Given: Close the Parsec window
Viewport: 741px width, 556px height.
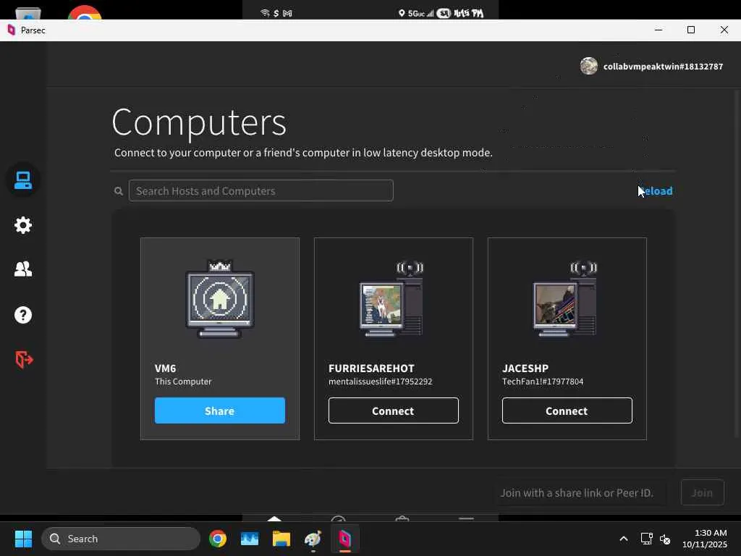Looking at the screenshot, I should click(x=724, y=30).
